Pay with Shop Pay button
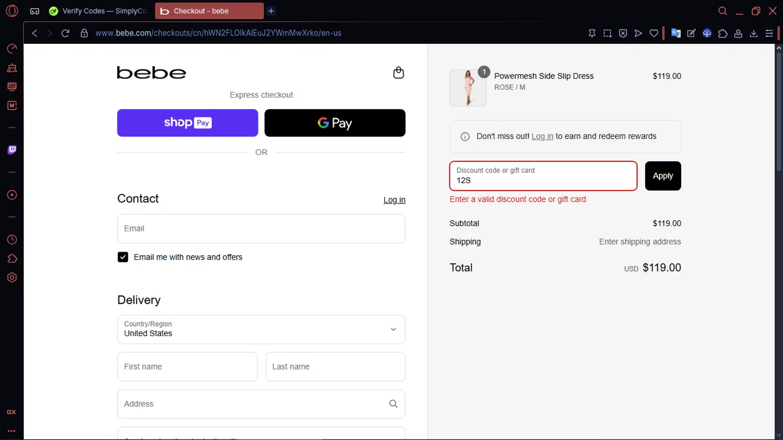 187,123
